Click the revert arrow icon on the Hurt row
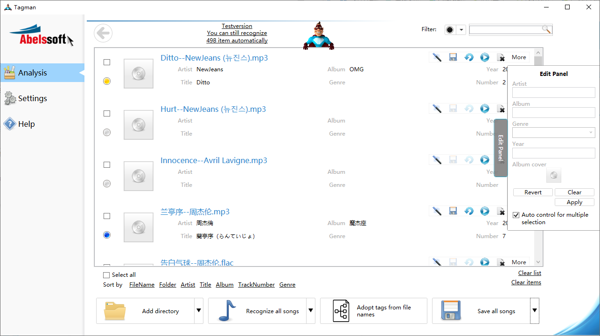Image resolution: width=600 pixels, height=336 pixels. [468, 108]
